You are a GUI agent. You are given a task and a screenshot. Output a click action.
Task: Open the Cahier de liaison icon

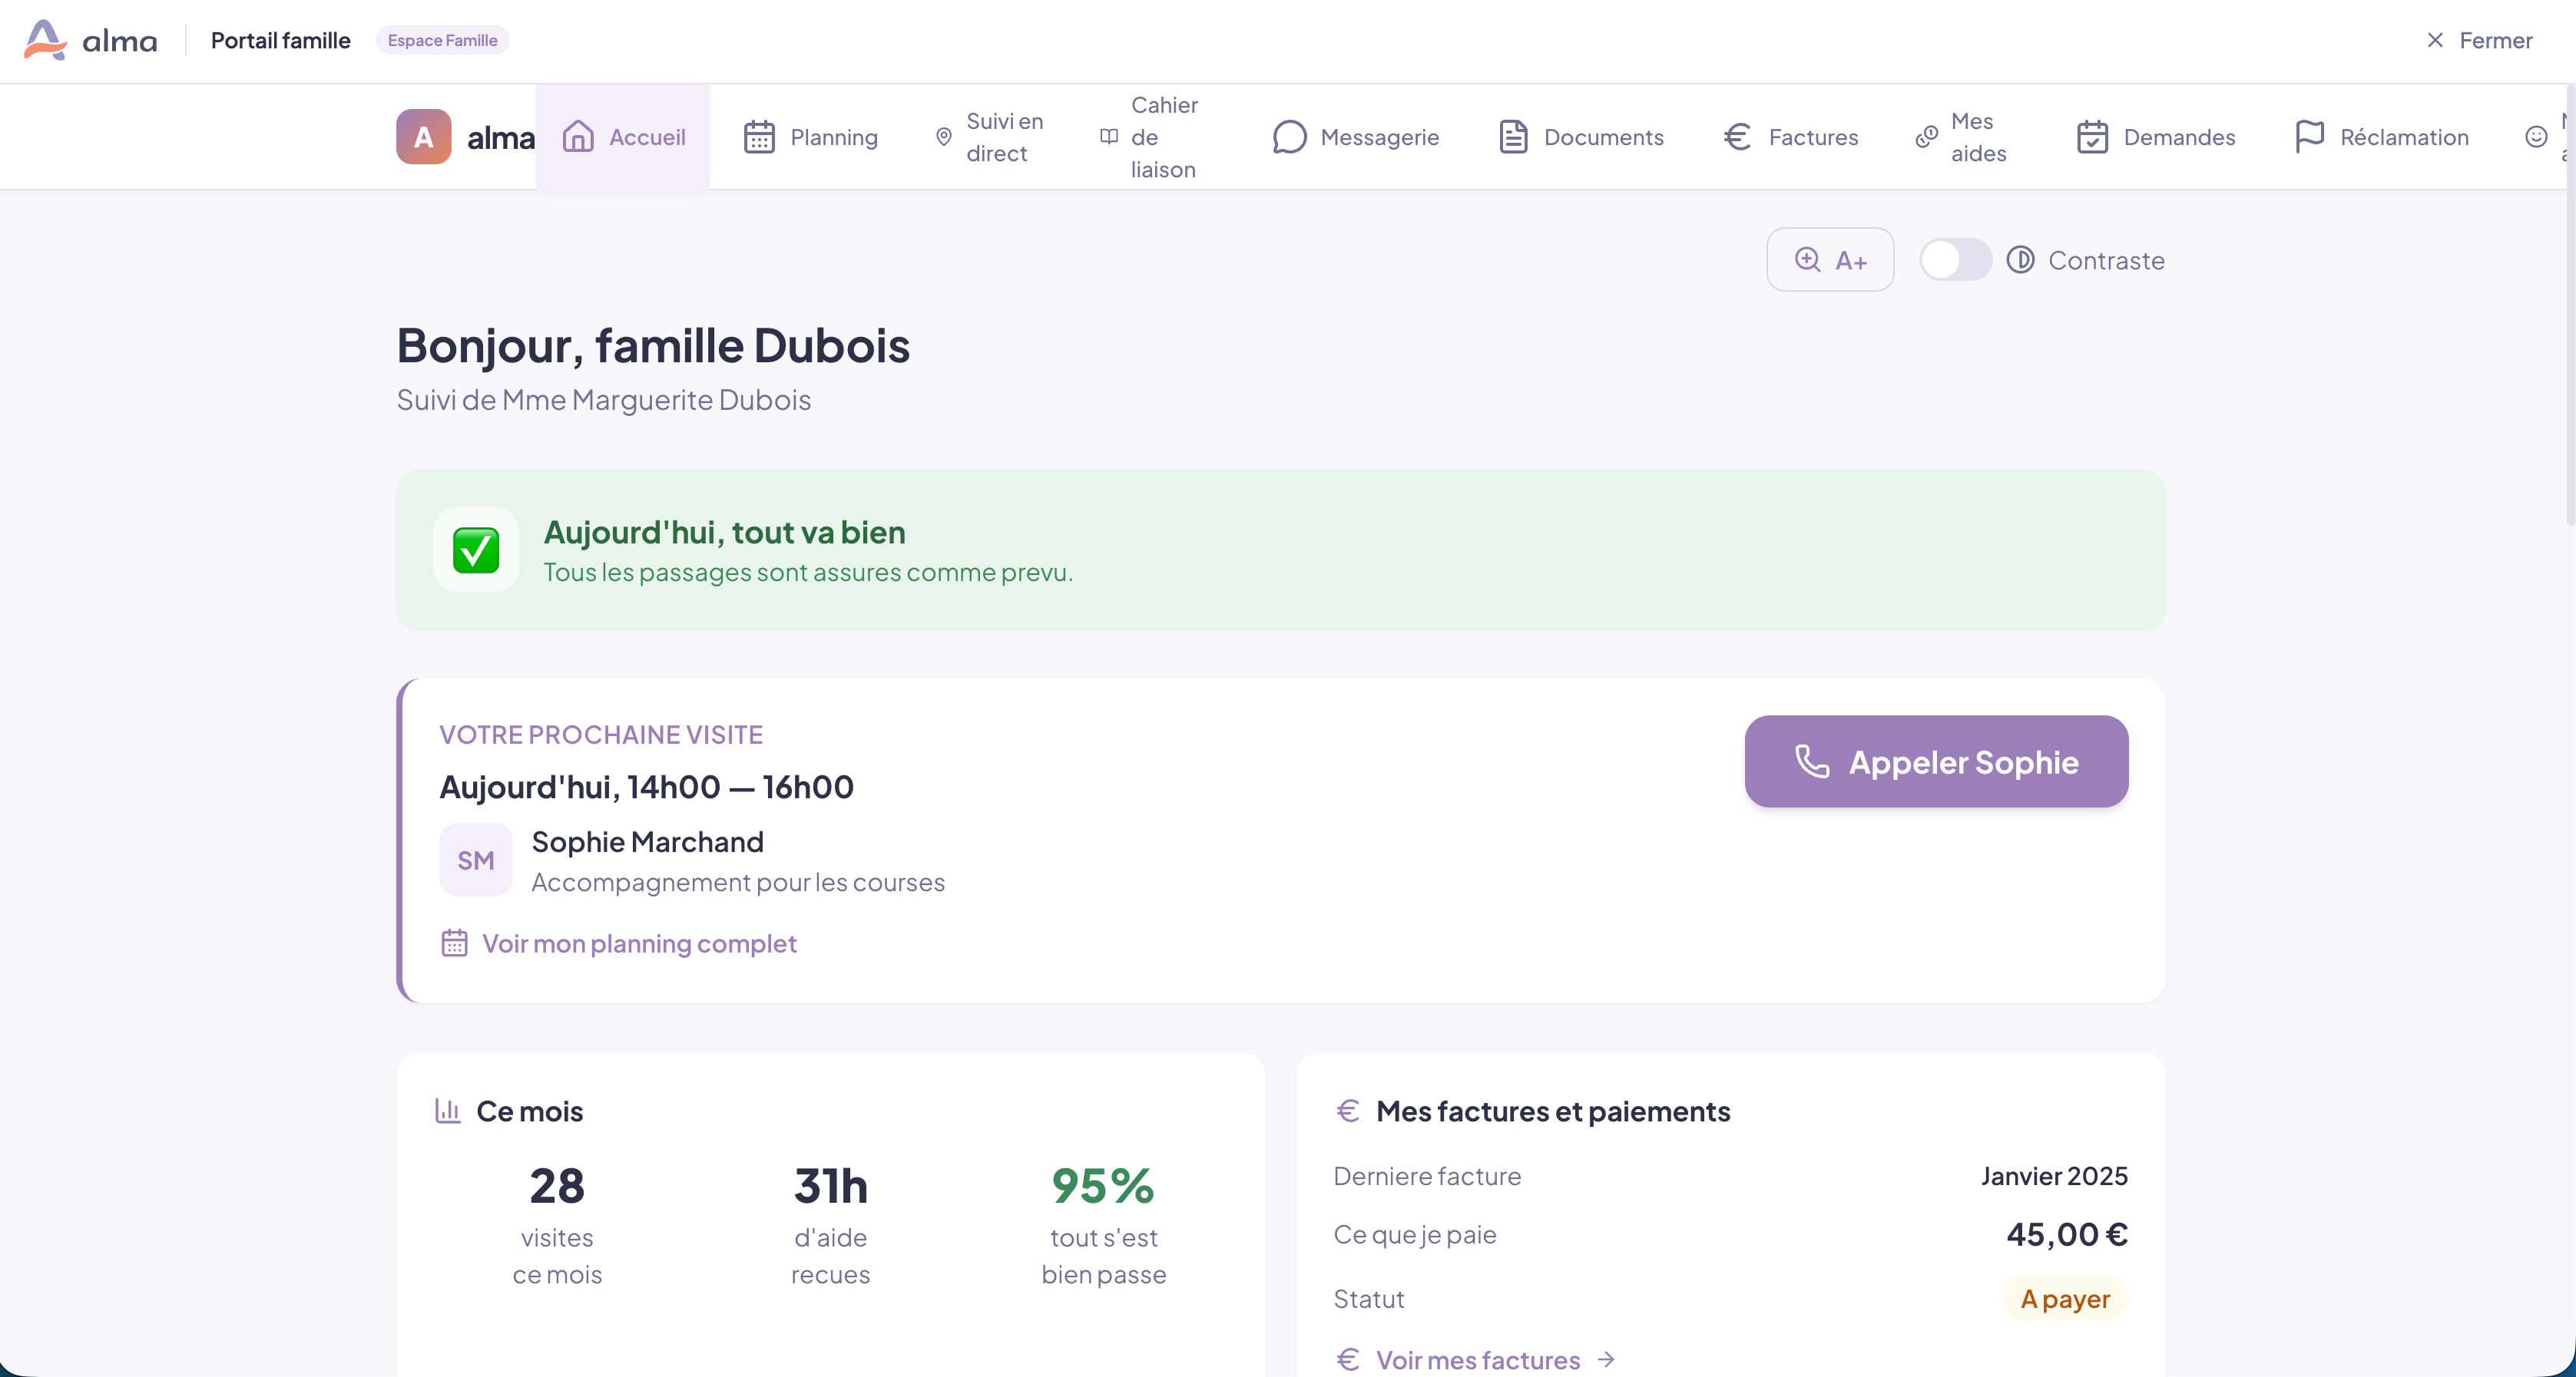coord(1109,137)
